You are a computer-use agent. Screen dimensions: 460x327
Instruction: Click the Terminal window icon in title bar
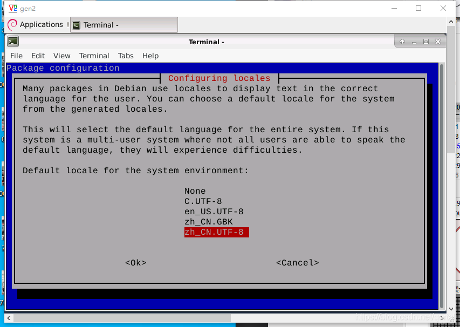13,42
